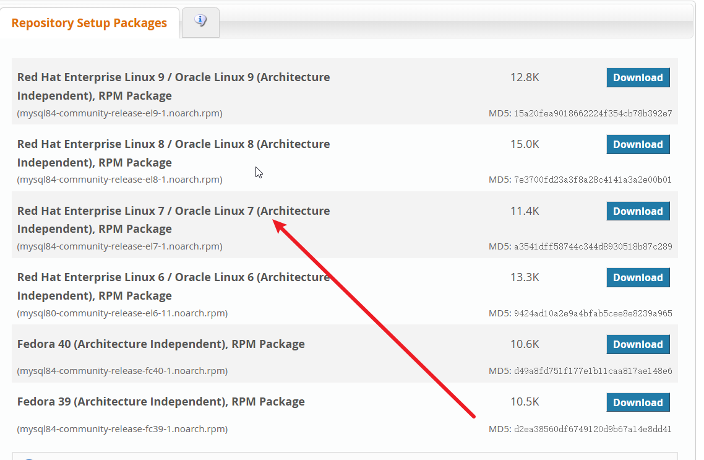This screenshot has height=460, width=704.
Task: Click the 10.6K file size
Action: (525, 344)
